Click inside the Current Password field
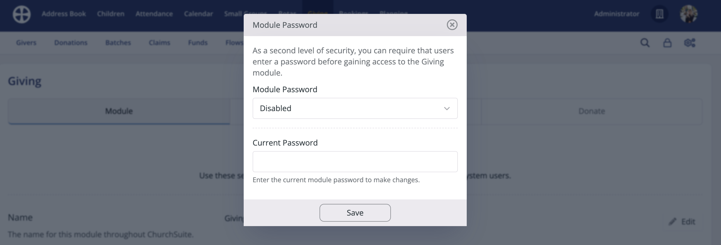 pyautogui.click(x=355, y=161)
